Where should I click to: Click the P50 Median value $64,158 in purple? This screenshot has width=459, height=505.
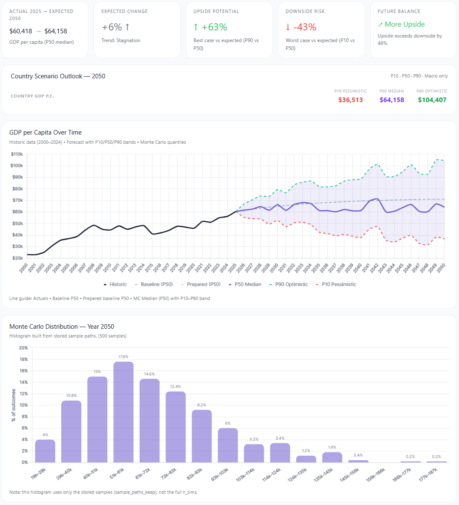tap(391, 100)
